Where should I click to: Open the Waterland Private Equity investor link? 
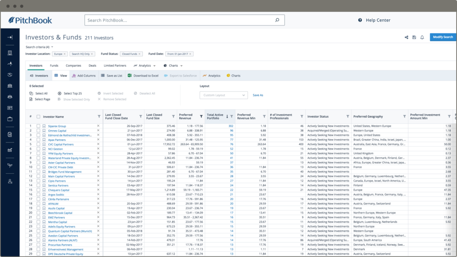pos(70,158)
